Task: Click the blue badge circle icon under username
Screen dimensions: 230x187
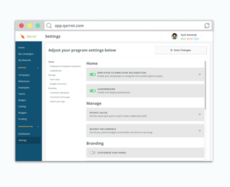Action: coord(195,39)
